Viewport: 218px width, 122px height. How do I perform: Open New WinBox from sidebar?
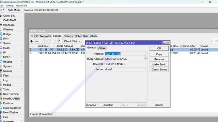[11, 113]
